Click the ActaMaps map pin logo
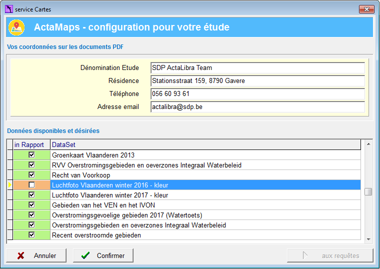 (16, 27)
